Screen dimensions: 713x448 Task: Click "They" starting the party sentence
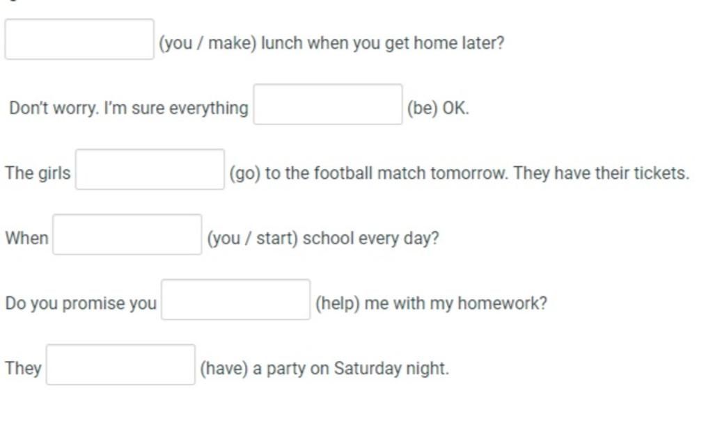23,368
